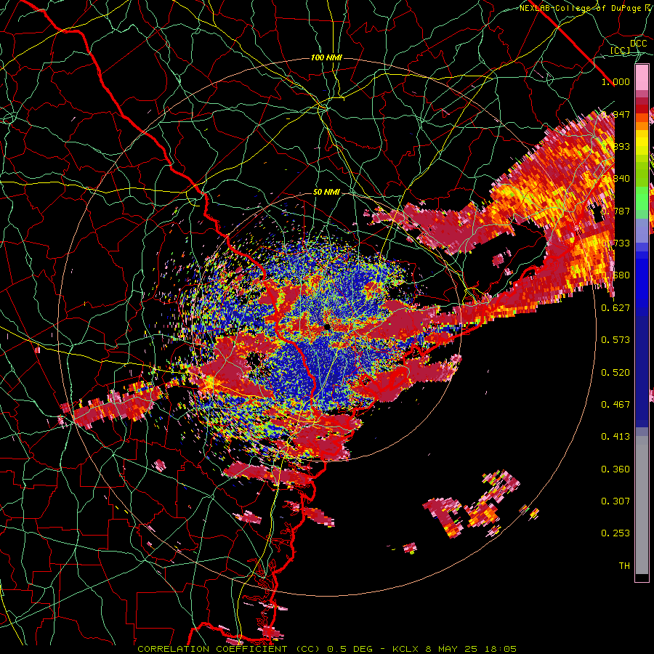Click the black radar site dot at the map center
This screenshot has height=654, width=654.
point(326,326)
